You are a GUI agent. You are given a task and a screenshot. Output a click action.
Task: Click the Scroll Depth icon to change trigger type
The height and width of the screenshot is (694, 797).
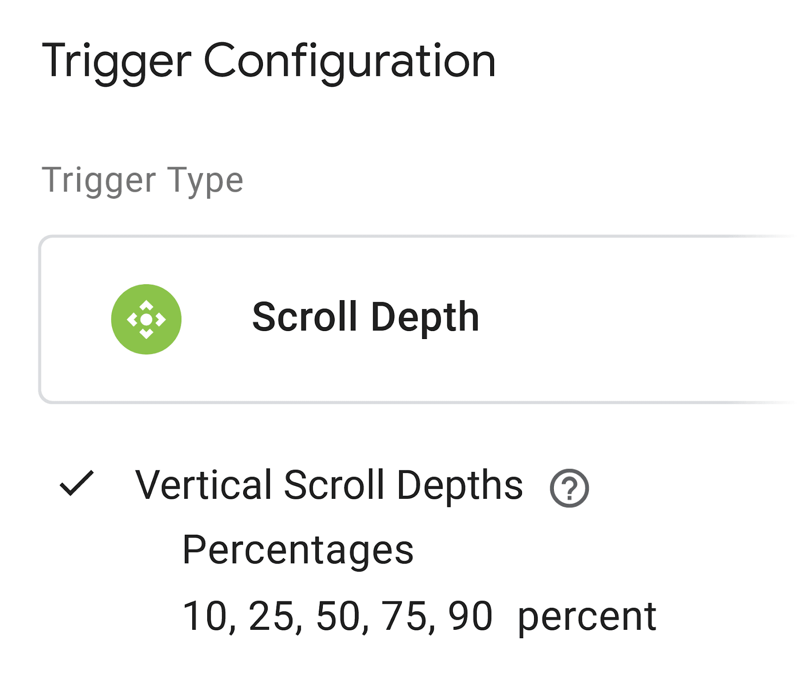[147, 319]
